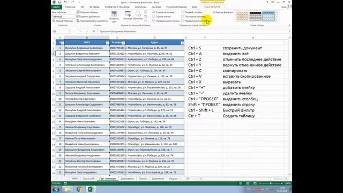The height and width of the screenshot is (193, 343).
Task: Click the Insert Function fx icon
Action: point(94,31)
